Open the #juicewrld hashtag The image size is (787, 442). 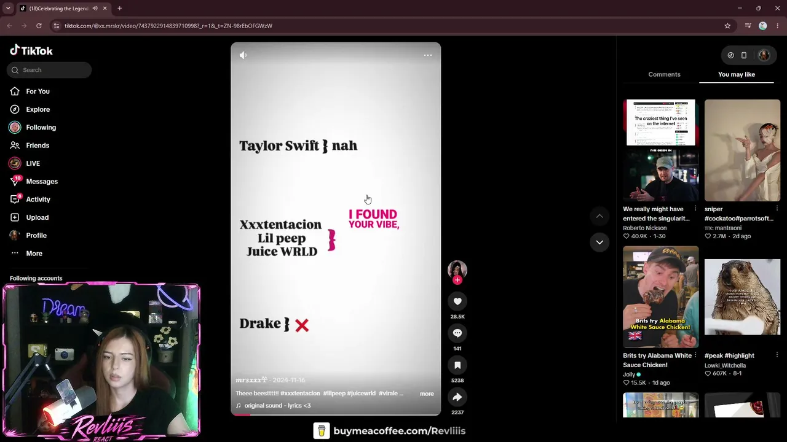362,394
